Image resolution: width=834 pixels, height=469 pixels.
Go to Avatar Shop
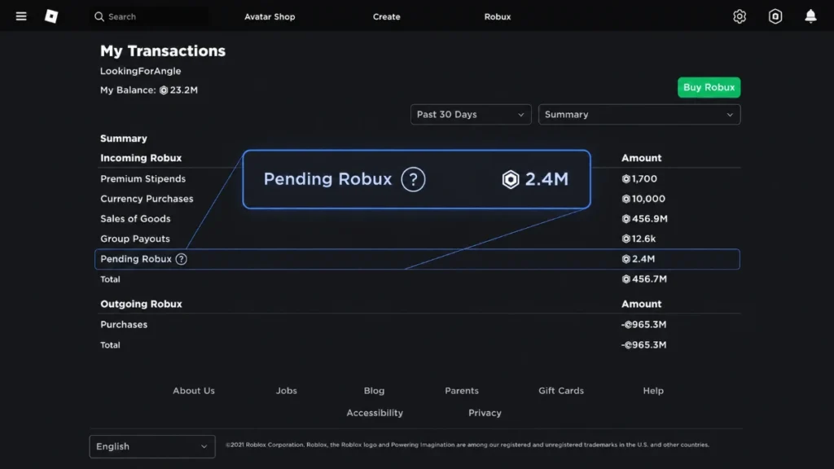pyautogui.click(x=270, y=16)
